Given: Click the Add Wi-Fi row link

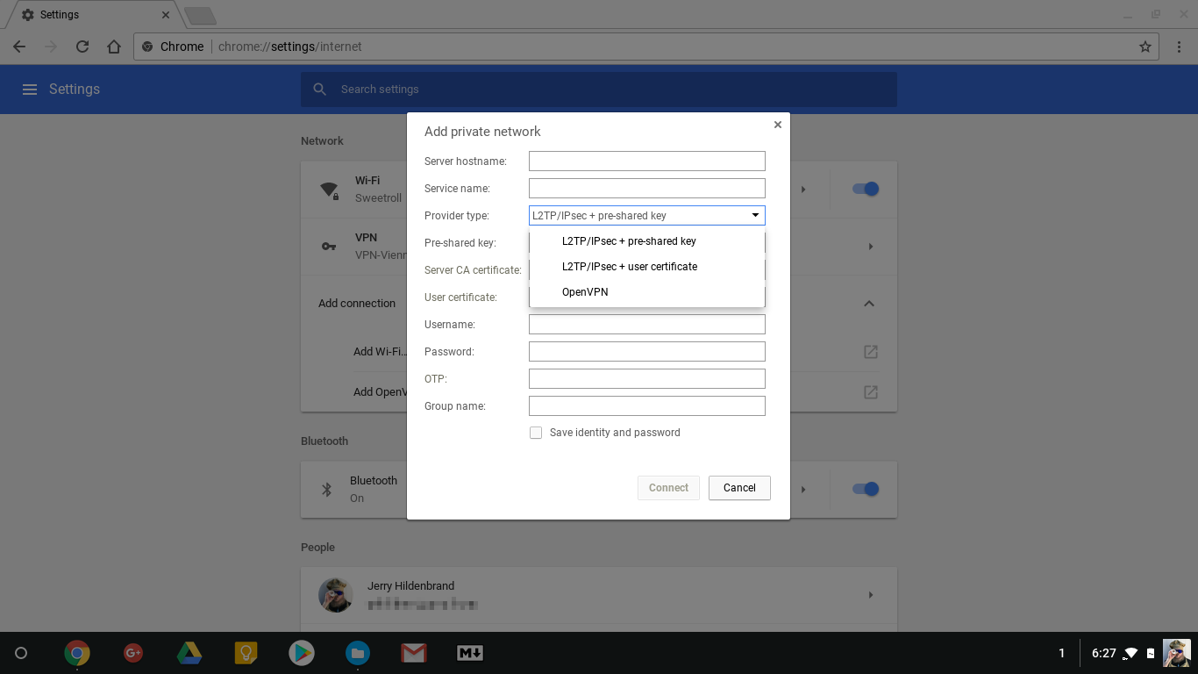Looking at the screenshot, I should [380, 352].
